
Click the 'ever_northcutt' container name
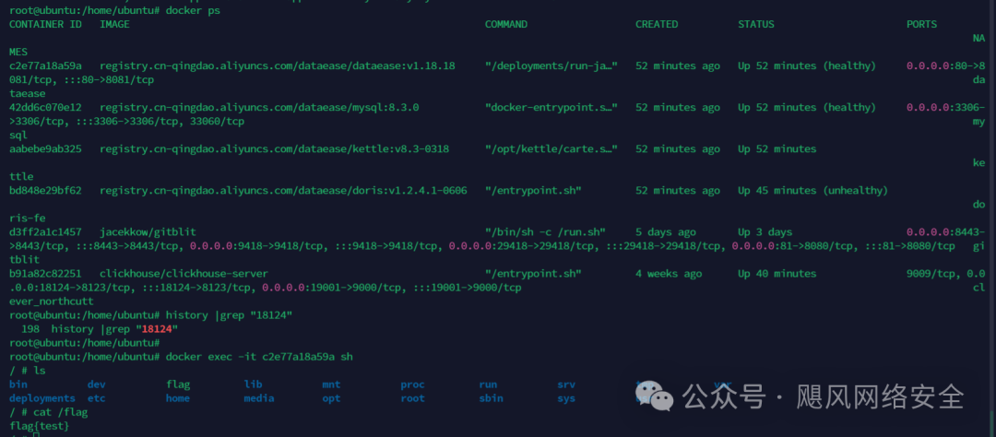pyautogui.click(x=52, y=301)
